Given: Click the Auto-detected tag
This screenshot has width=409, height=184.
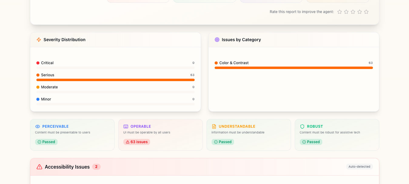Looking at the screenshot, I should tap(359, 167).
